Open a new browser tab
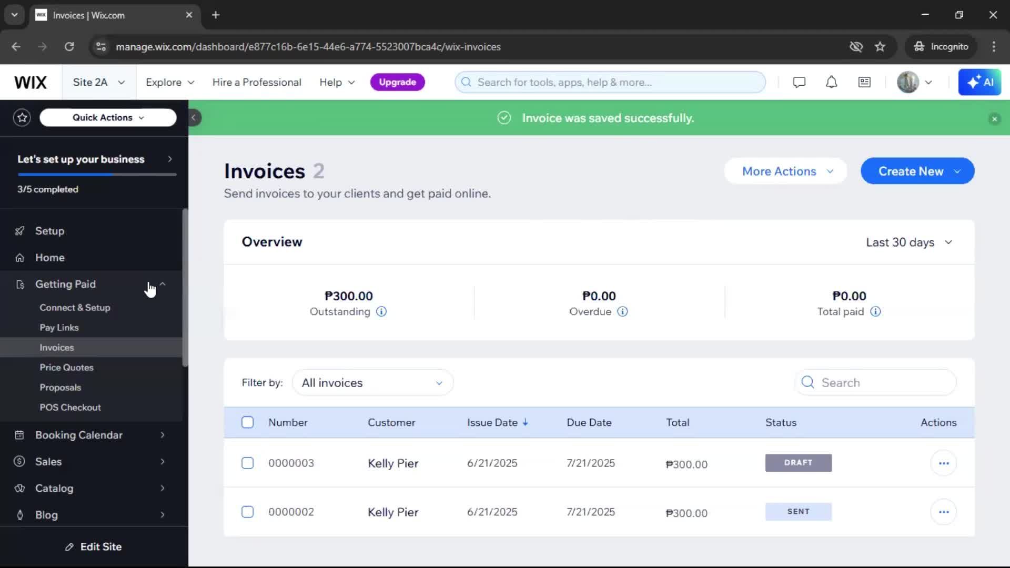 (216, 15)
